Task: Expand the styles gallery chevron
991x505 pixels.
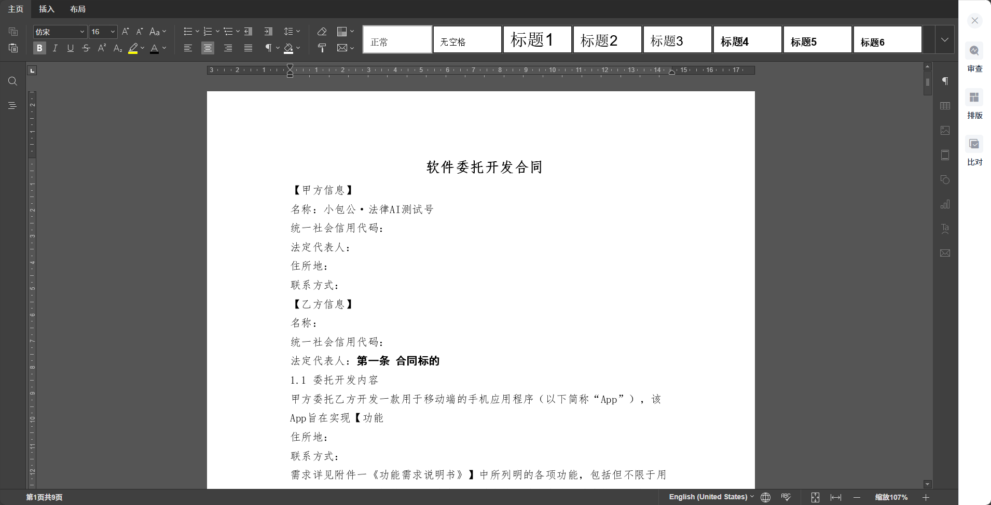Action: pyautogui.click(x=944, y=40)
